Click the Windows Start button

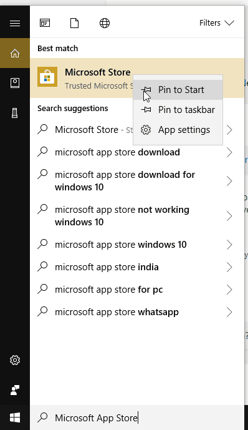pos(15,418)
